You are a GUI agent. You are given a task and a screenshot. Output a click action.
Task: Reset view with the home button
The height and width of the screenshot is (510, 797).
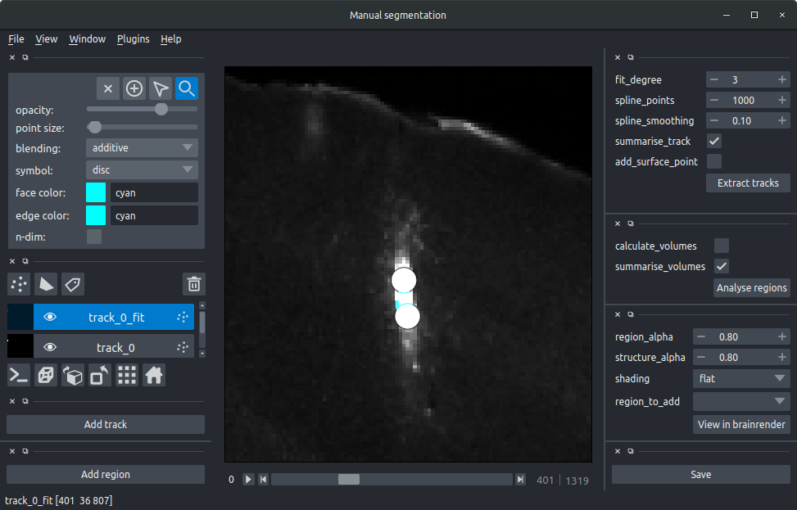(x=153, y=375)
